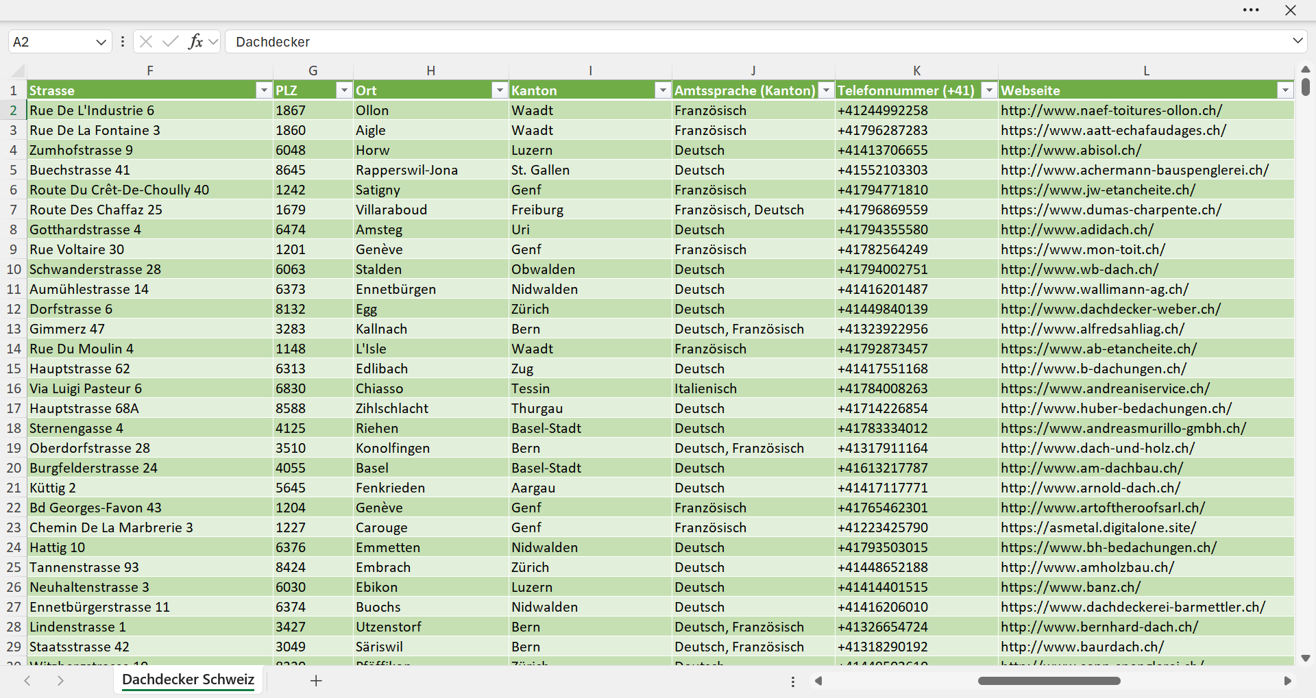The width and height of the screenshot is (1316, 698).
Task: Open link https://www.aatt-echafaudages.ch/
Action: [1113, 130]
